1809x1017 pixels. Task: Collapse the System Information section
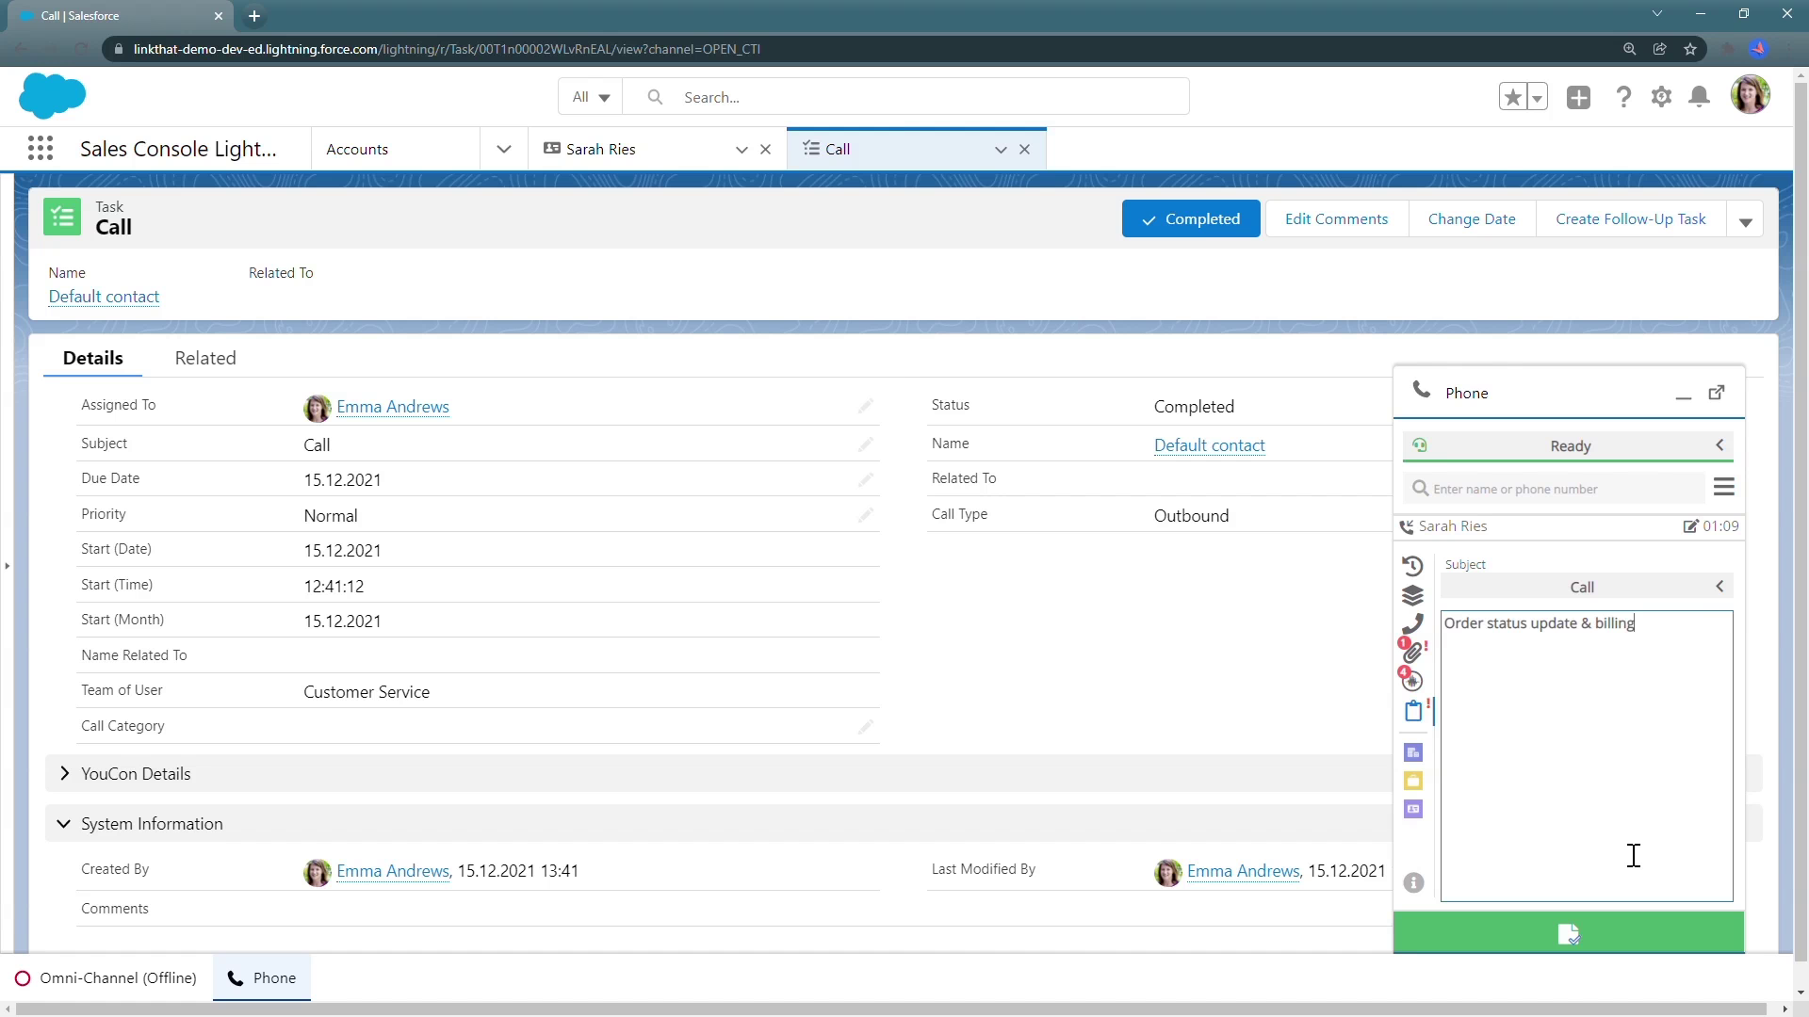pyautogui.click(x=64, y=823)
